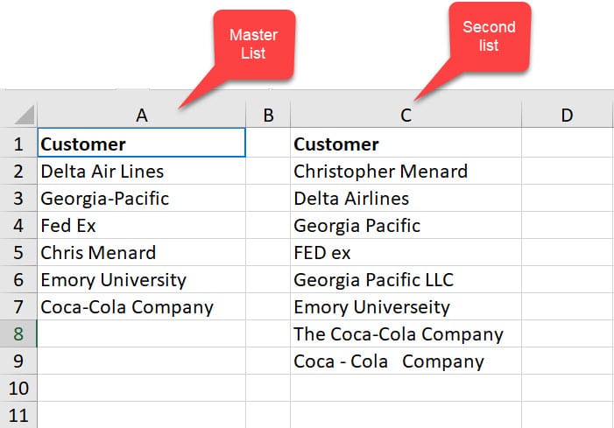Select the Christopher Menard cell
614x428 pixels.
coord(406,171)
